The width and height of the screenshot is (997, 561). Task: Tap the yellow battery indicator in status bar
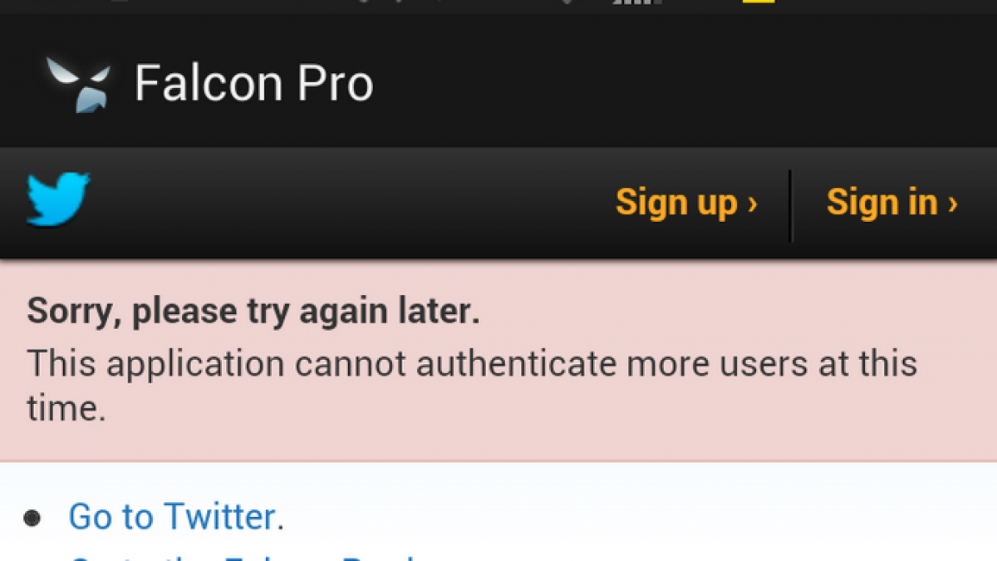coord(759,2)
